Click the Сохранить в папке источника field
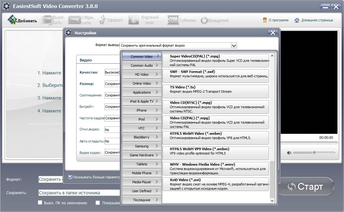Screen dimensions: 344x212 click(x=79, y=193)
